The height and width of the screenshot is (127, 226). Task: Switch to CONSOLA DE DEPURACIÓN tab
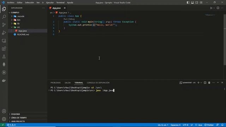(x=98, y=83)
